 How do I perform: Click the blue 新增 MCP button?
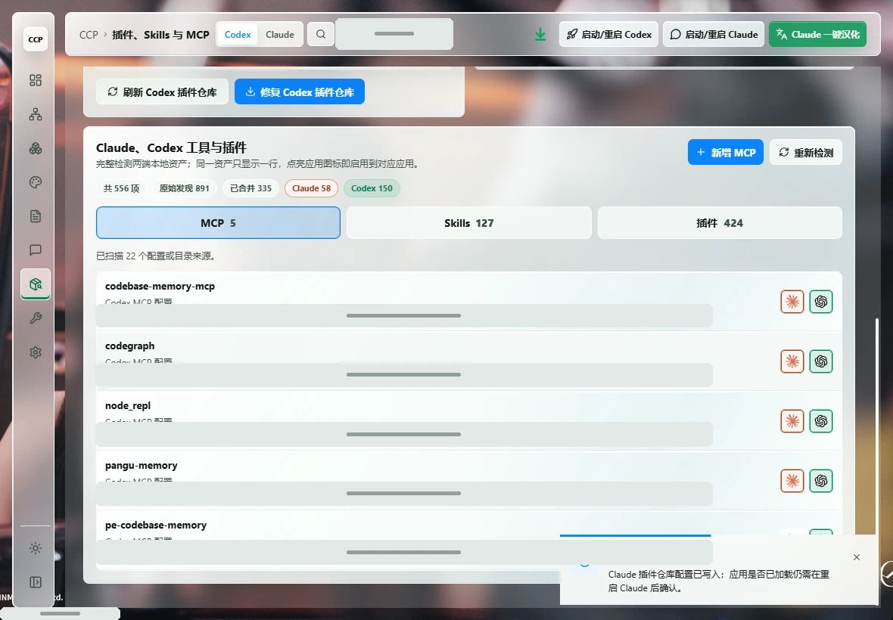coord(726,153)
